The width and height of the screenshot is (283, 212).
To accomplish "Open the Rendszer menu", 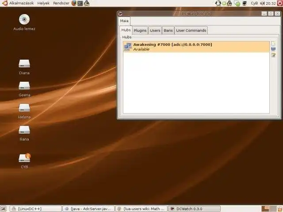I will point(61,3).
